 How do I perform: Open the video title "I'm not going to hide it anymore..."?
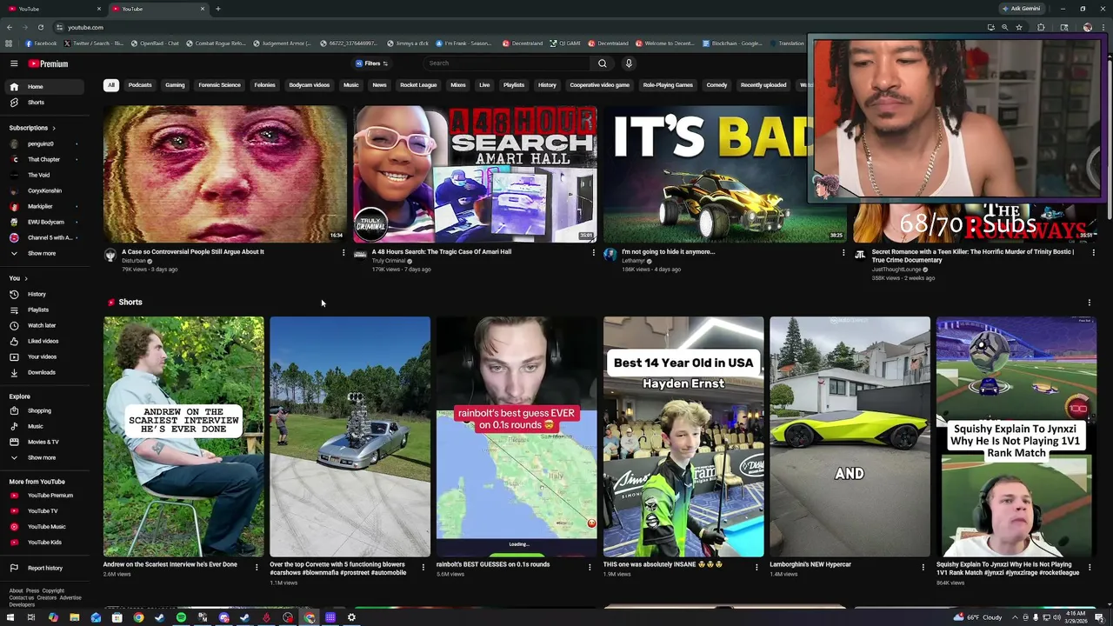[x=668, y=252]
